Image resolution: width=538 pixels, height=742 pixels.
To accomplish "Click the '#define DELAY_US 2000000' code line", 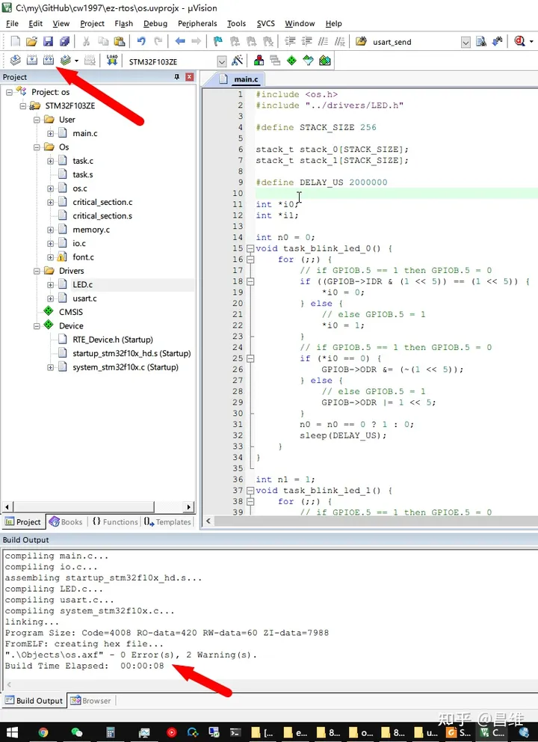I will tap(321, 183).
